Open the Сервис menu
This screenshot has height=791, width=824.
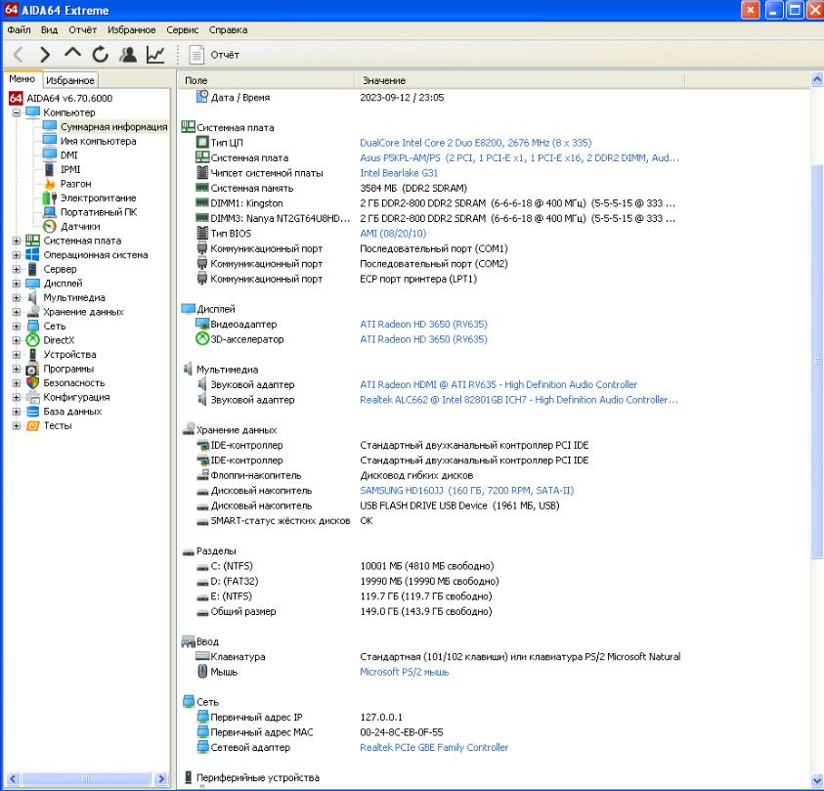(183, 30)
